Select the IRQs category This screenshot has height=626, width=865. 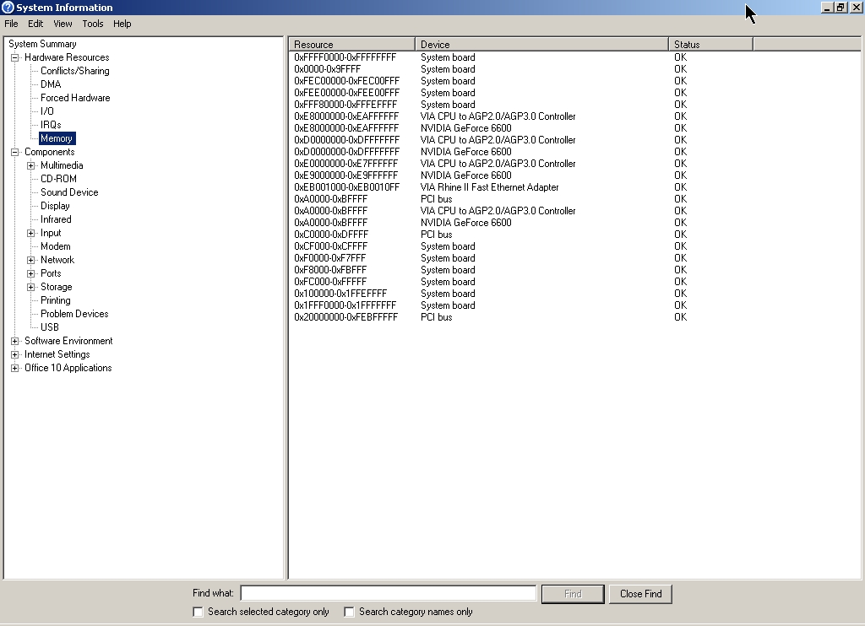[x=51, y=125]
